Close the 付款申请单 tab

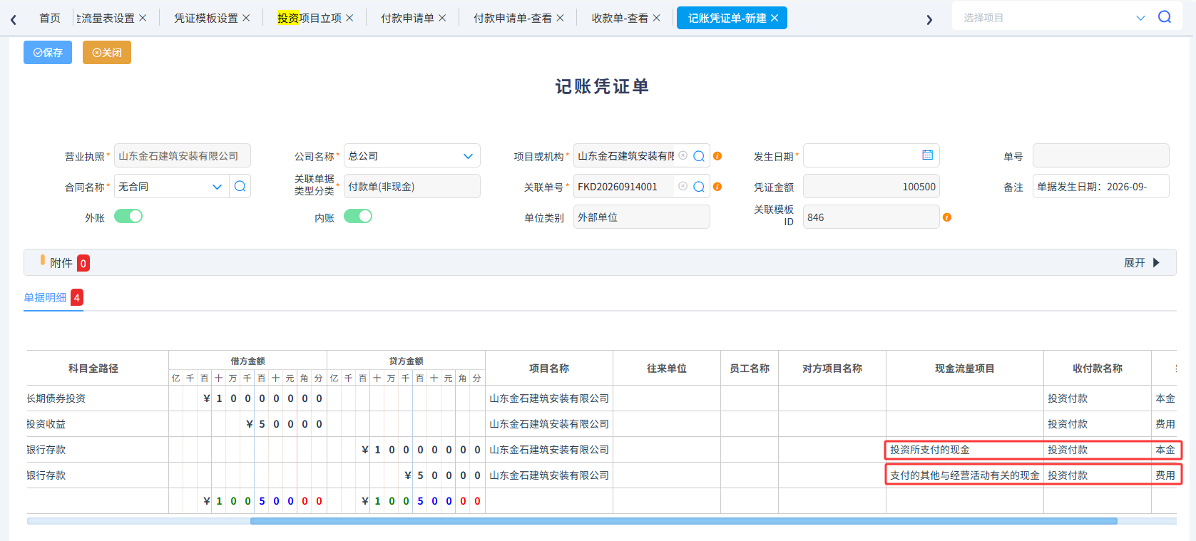pyautogui.click(x=442, y=18)
